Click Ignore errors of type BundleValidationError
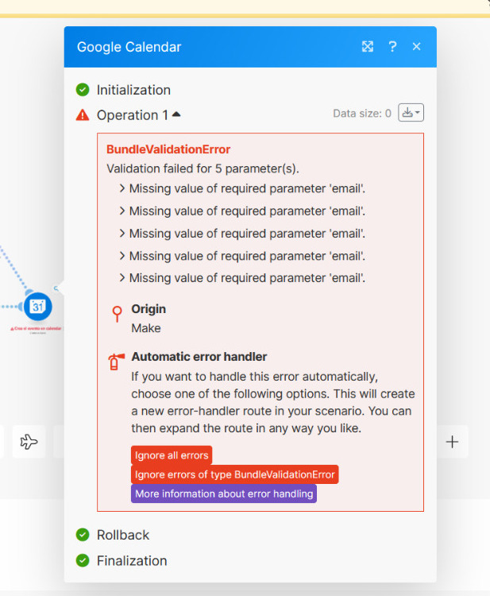 pos(235,474)
